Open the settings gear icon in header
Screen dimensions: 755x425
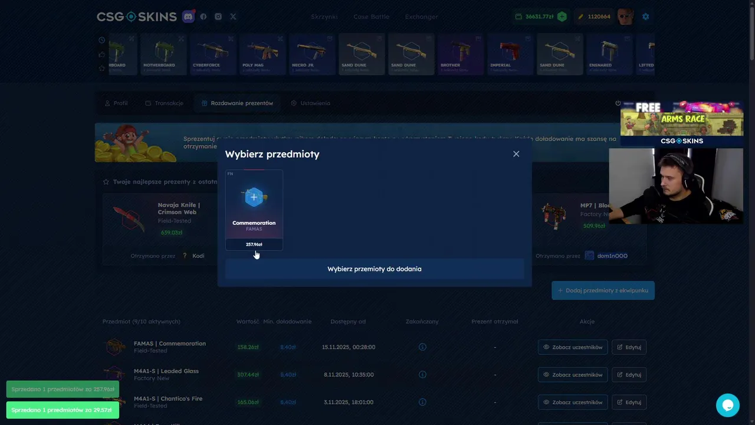(x=646, y=17)
